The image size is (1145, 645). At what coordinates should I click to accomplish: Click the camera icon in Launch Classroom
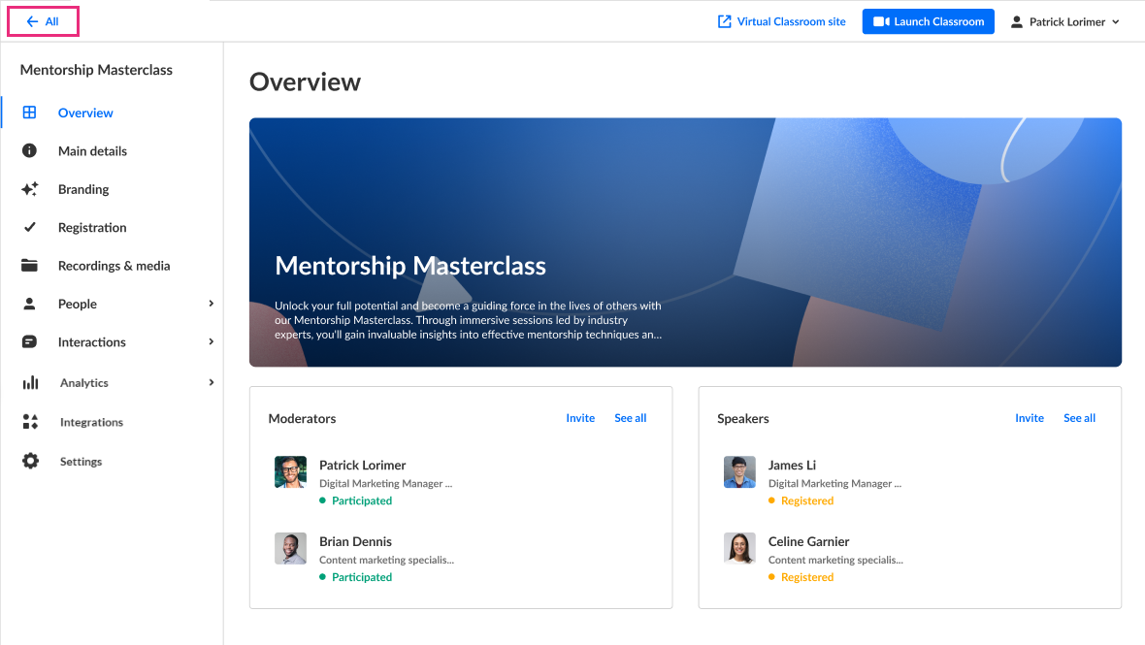coord(881,22)
